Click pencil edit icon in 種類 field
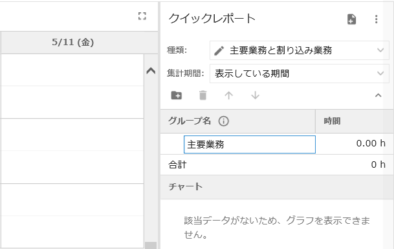This screenshot has height=249, width=394. click(x=219, y=50)
